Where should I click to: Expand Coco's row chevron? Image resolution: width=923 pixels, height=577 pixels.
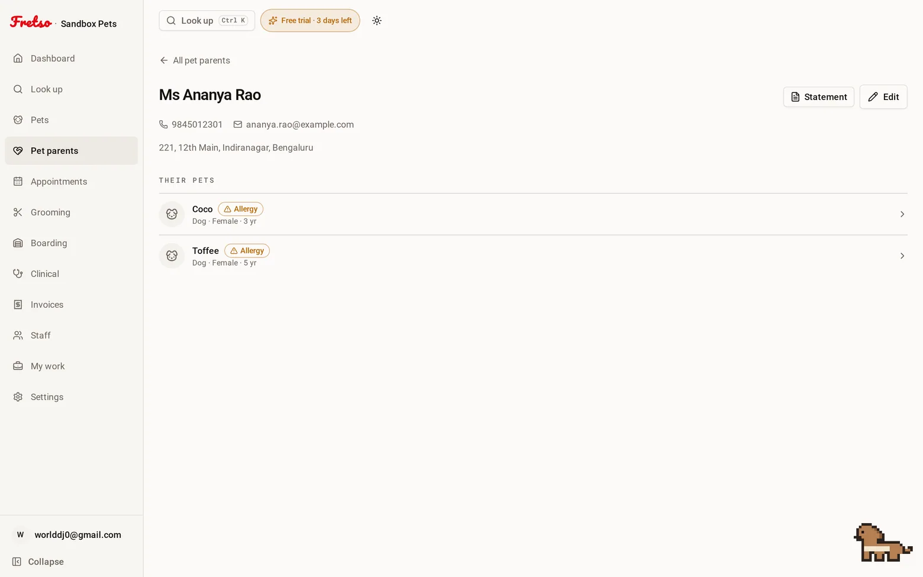point(902,214)
